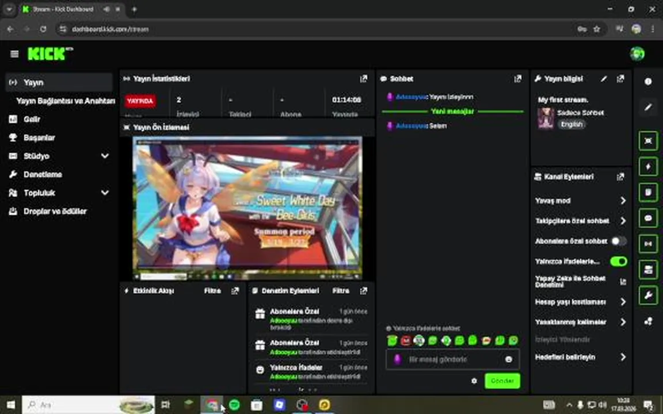Enable Abonelere özel sohbet switch

pyautogui.click(x=618, y=241)
